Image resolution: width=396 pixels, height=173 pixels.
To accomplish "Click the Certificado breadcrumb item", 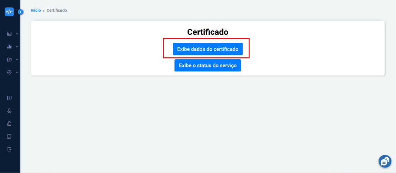I will pyautogui.click(x=57, y=10).
